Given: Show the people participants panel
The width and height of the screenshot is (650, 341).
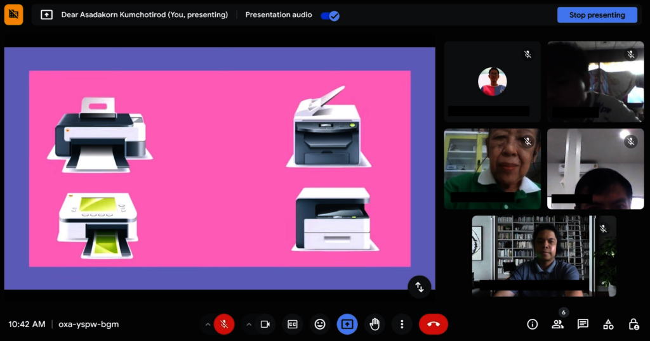Looking at the screenshot, I should [x=557, y=324].
